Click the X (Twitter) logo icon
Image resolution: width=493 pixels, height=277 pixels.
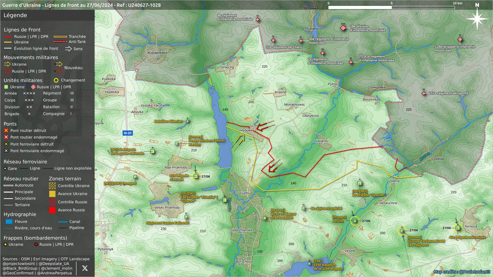85,268
